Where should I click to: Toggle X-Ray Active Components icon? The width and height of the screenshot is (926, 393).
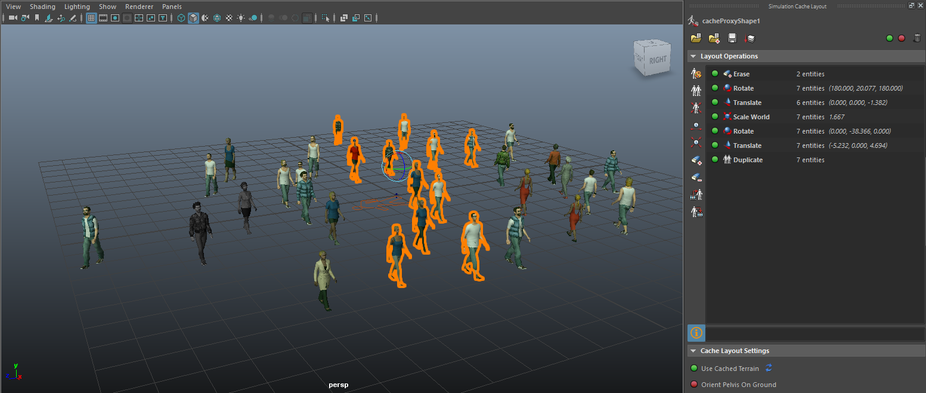(355, 18)
